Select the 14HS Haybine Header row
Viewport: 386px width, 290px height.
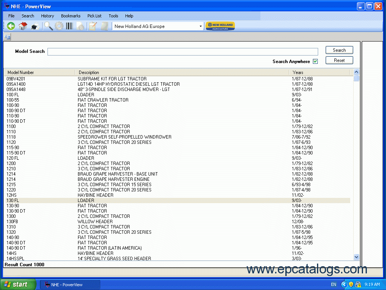click(178, 253)
